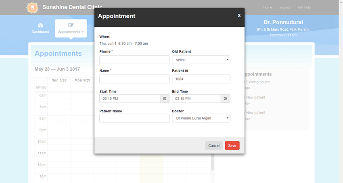Open the Start Time clock picker

165,99
